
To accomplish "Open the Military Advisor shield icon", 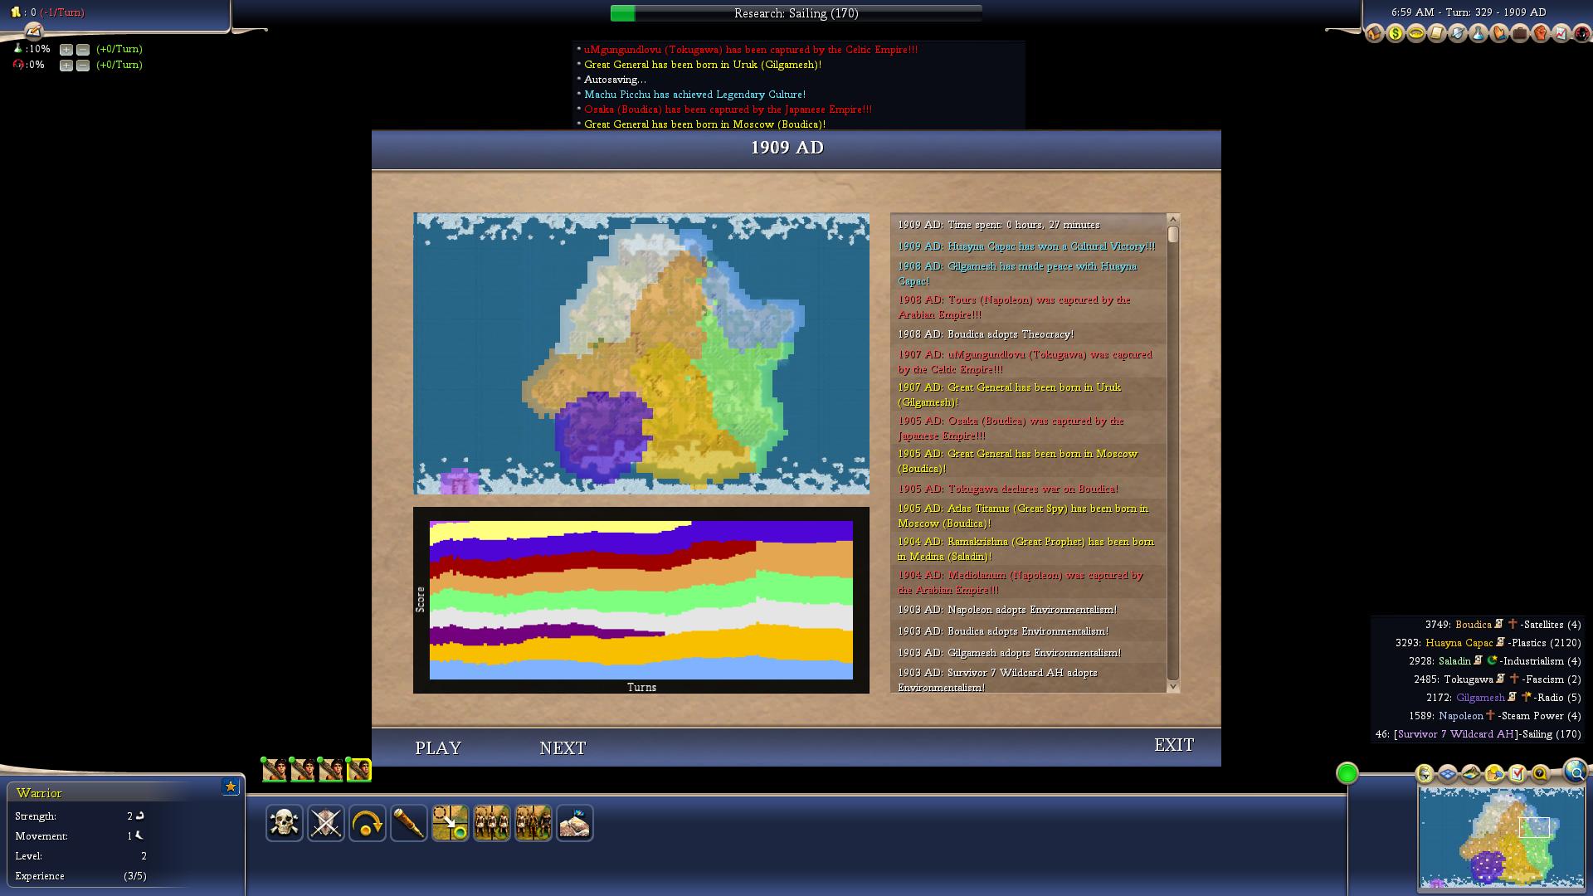I will tap(1458, 34).
